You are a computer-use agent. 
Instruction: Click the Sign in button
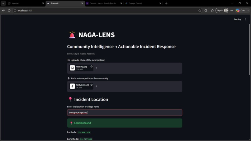[x=222, y=10]
